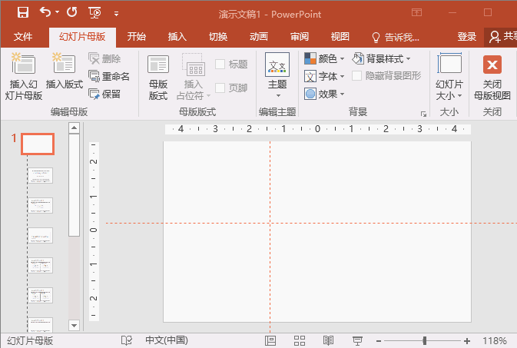Click the 118% zoom level
Image resolution: width=517 pixels, height=348 pixels.
495,340
